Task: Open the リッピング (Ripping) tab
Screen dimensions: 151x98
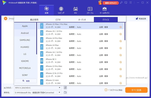Action: (61, 10)
